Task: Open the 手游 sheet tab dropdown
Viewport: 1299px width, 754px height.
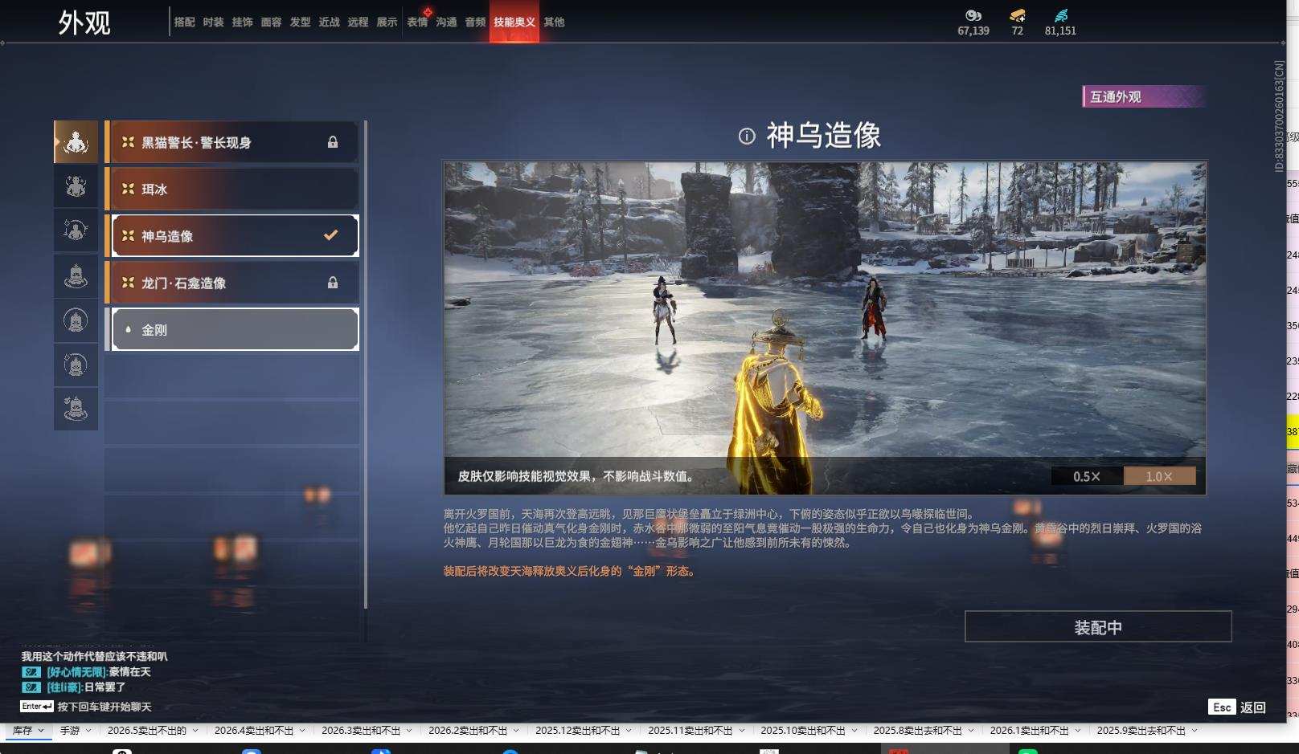Action: [88, 731]
